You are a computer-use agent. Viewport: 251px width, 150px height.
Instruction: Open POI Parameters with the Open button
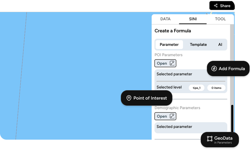click(165, 63)
